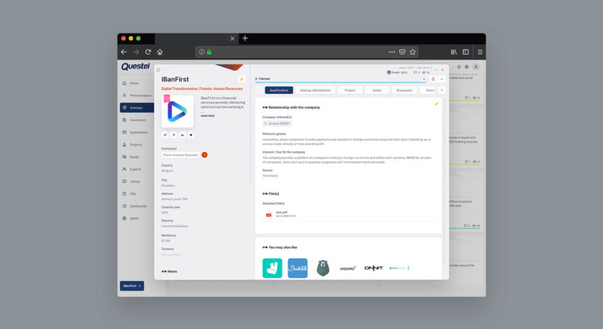The height and width of the screenshot is (329, 603).
Task: Bookmark the page with the star icon
Action: 413,52
